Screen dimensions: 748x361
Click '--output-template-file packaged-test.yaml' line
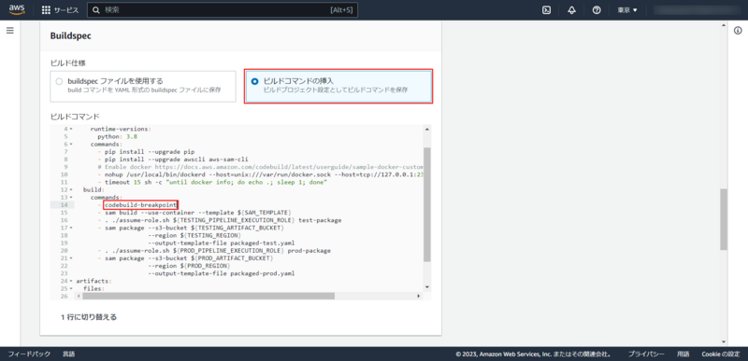[x=222, y=243]
